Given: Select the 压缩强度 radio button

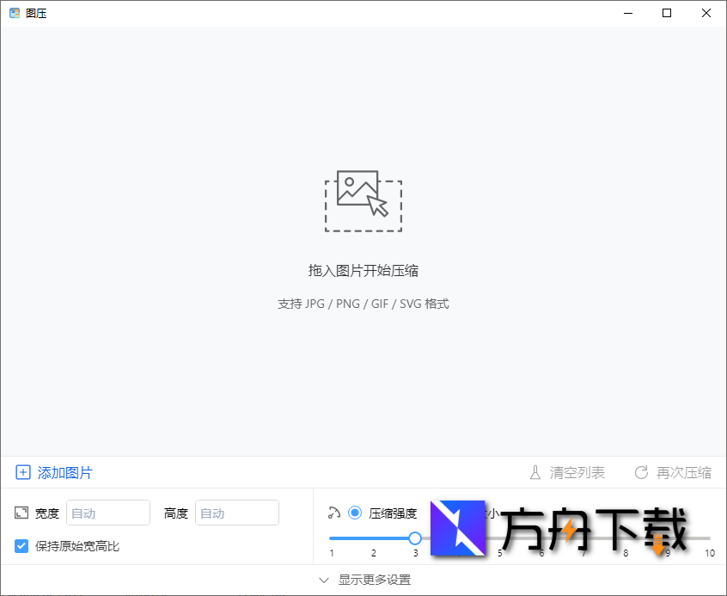Looking at the screenshot, I should (x=356, y=513).
